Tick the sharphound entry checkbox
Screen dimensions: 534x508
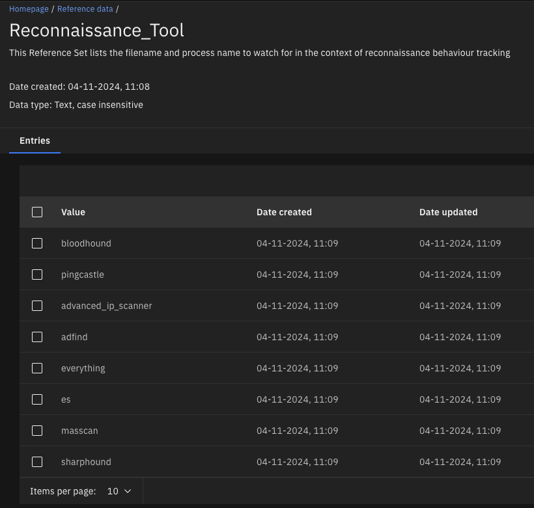[37, 461]
